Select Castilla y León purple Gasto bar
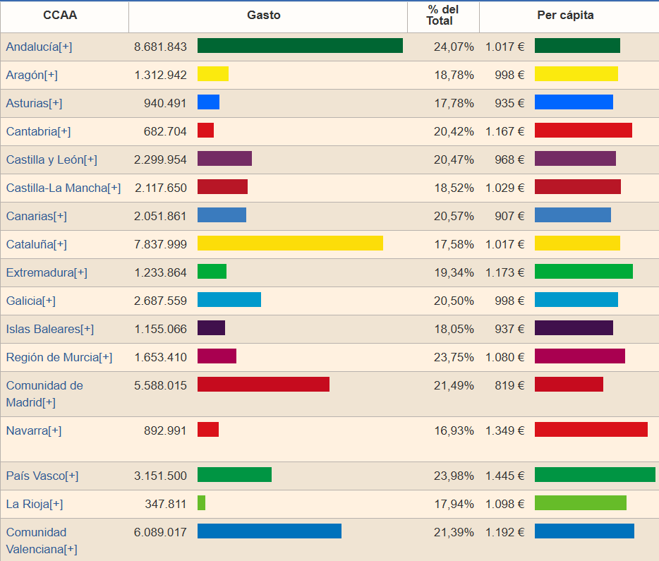 [225, 159]
